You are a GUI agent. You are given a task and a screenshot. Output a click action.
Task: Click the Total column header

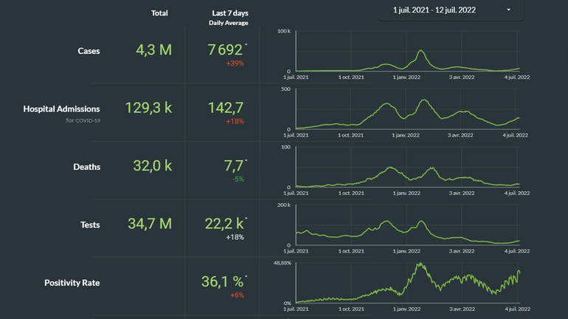pyautogui.click(x=159, y=13)
